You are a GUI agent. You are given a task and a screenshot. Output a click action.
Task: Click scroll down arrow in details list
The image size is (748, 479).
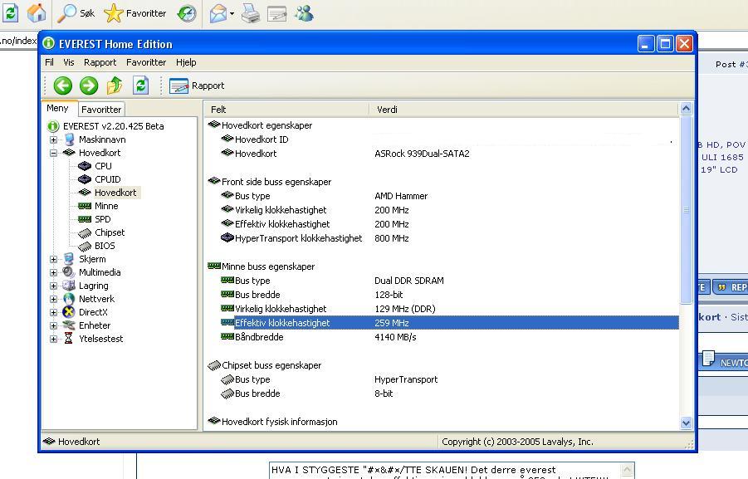686,423
